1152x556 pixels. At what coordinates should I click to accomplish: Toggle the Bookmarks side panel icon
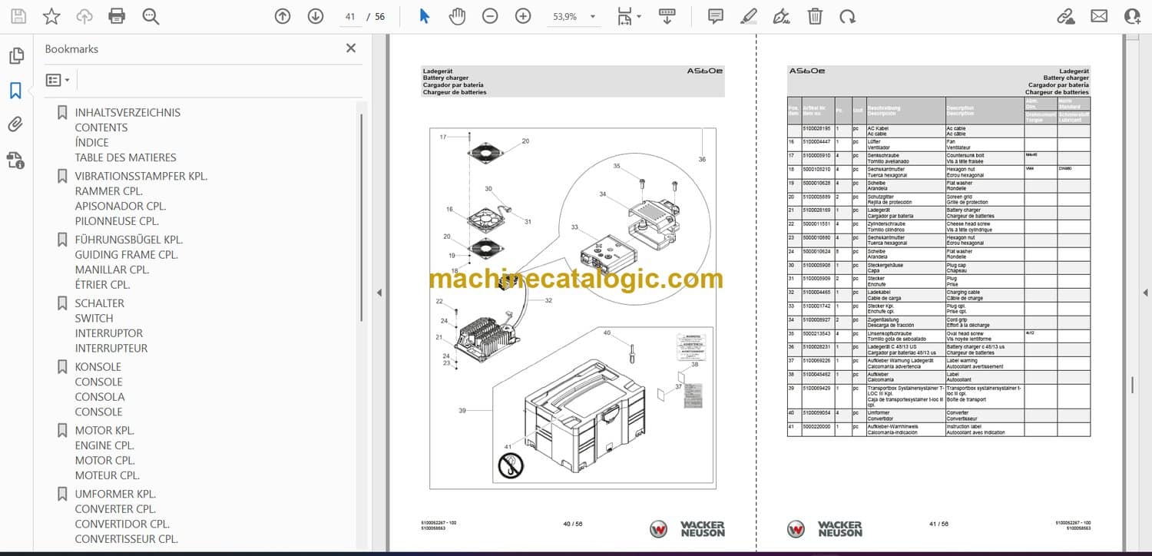tap(15, 91)
